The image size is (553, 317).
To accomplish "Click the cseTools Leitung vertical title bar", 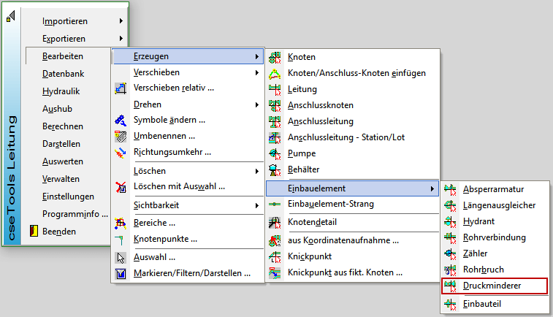I will pos(12,169).
